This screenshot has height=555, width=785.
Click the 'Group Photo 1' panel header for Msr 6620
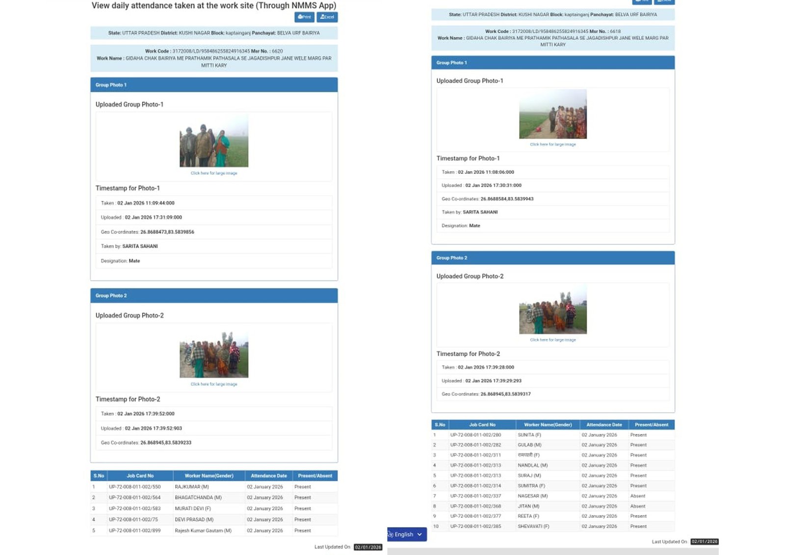coord(214,85)
